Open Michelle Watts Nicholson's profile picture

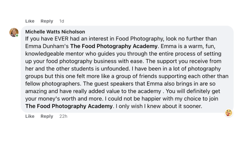pos(14,32)
